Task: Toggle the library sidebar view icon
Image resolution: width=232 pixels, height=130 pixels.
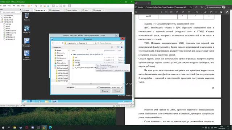Action: click(x=53, y=6)
